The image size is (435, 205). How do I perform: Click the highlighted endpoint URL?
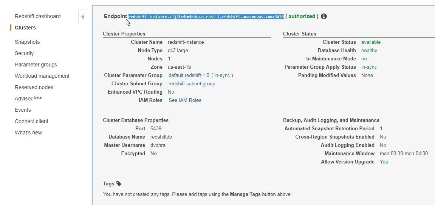point(206,17)
